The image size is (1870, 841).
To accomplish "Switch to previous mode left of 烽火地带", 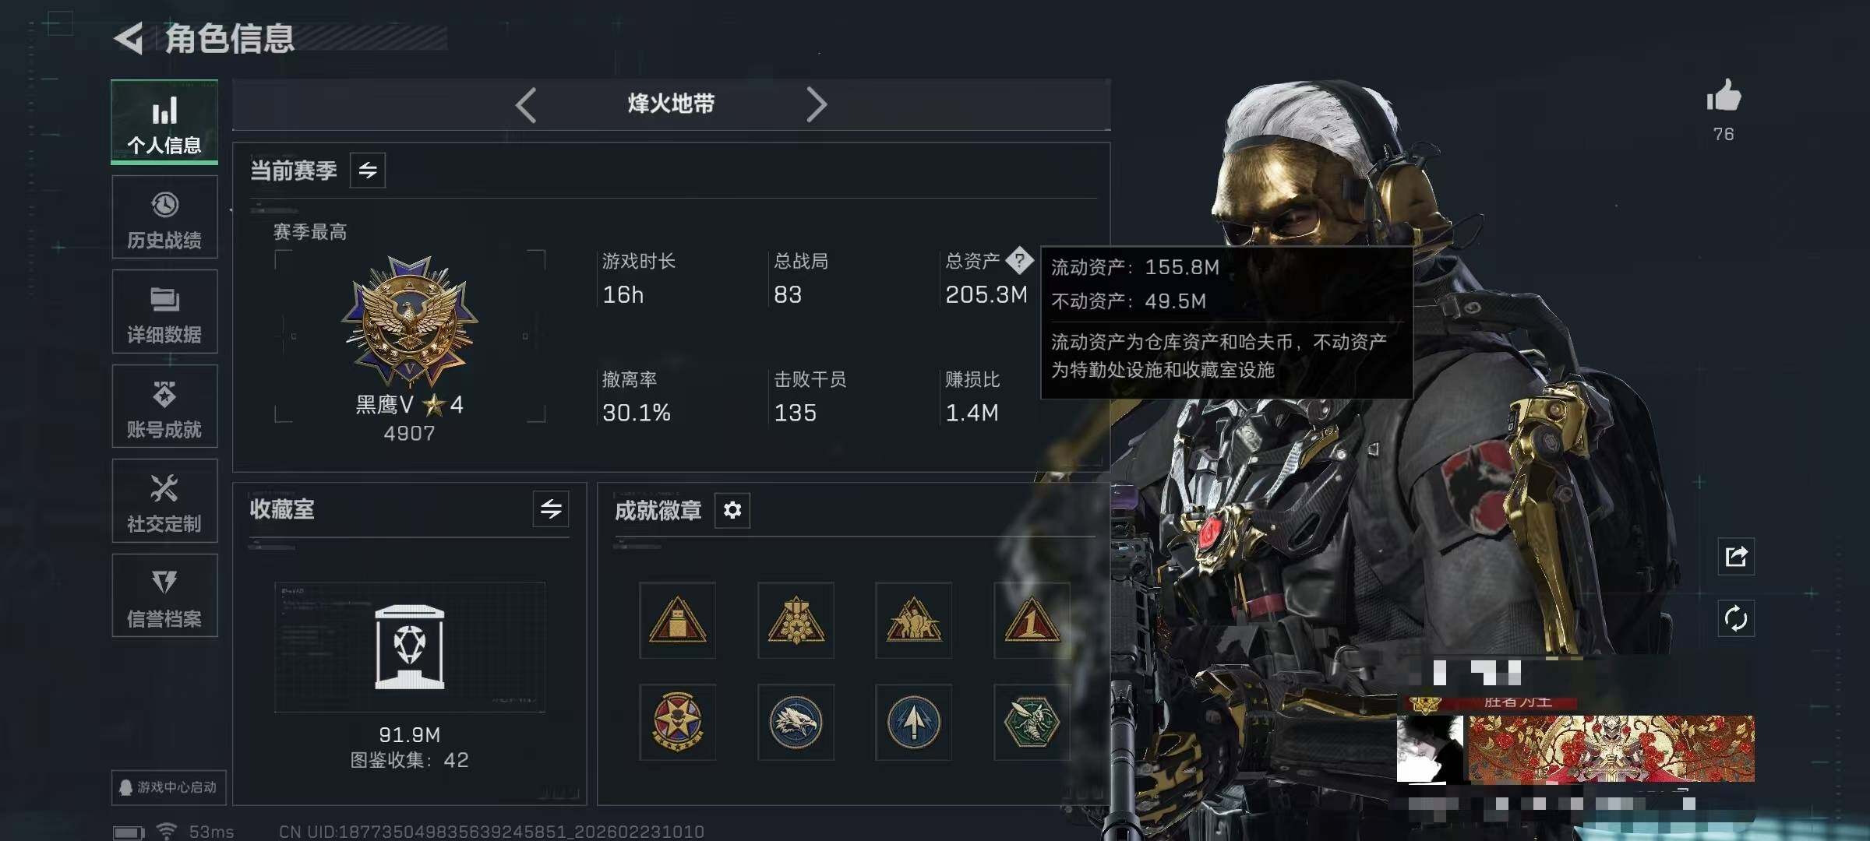I will [526, 104].
